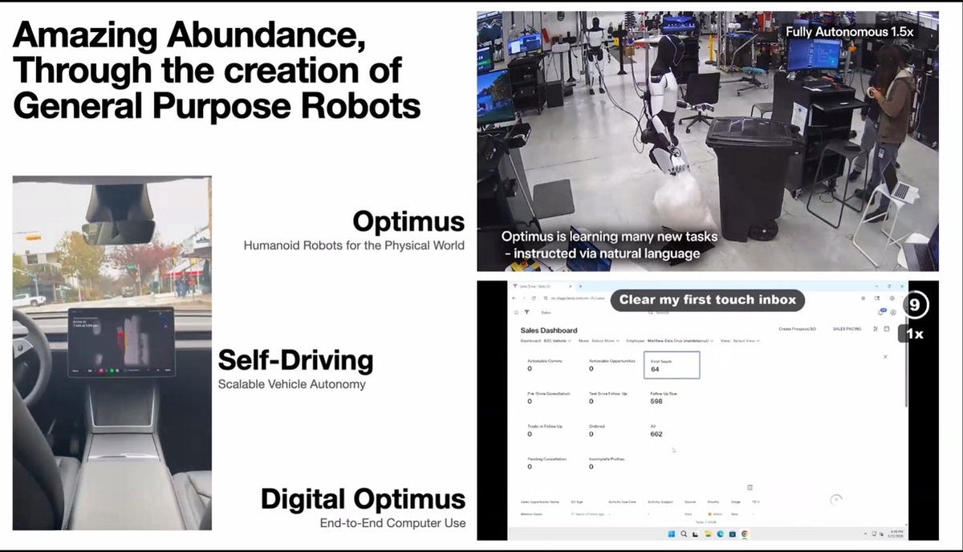
Task: Expand the Store Select Store dropdown
Action: pyautogui.click(x=599, y=340)
